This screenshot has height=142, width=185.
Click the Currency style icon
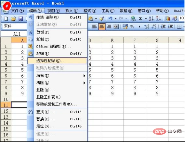click(x=125, y=27)
